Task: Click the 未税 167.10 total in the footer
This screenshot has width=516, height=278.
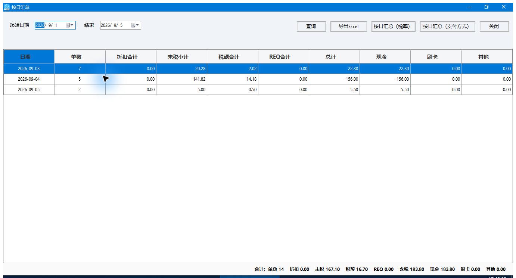Action: 327,269
